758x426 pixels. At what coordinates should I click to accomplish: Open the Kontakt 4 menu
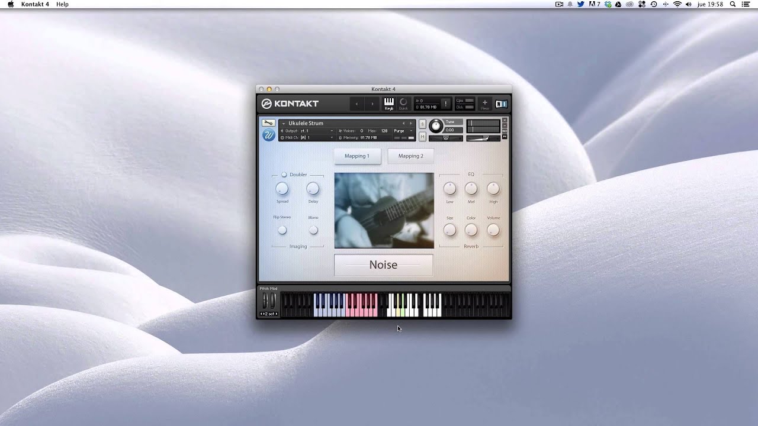36,4
